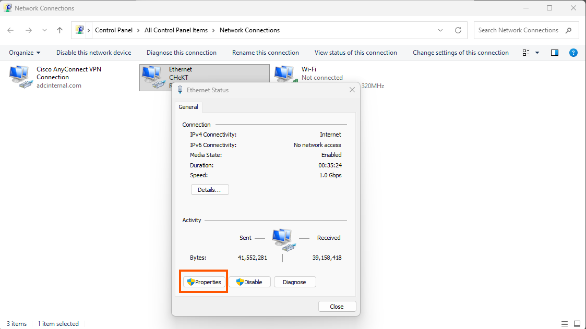Image resolution: width=586 pixels, height=329 pixels.
Task: Click Diagnose this connection
Action: pyautogui.click(x=181, y=53)
